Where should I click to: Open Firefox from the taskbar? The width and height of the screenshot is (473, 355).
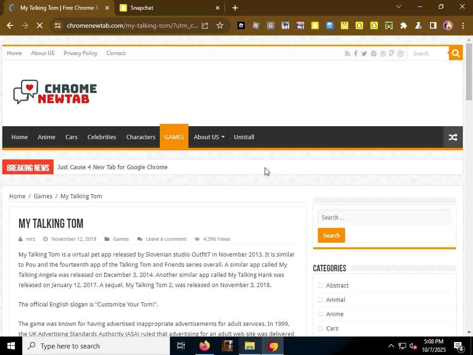(x=205, y=346)
